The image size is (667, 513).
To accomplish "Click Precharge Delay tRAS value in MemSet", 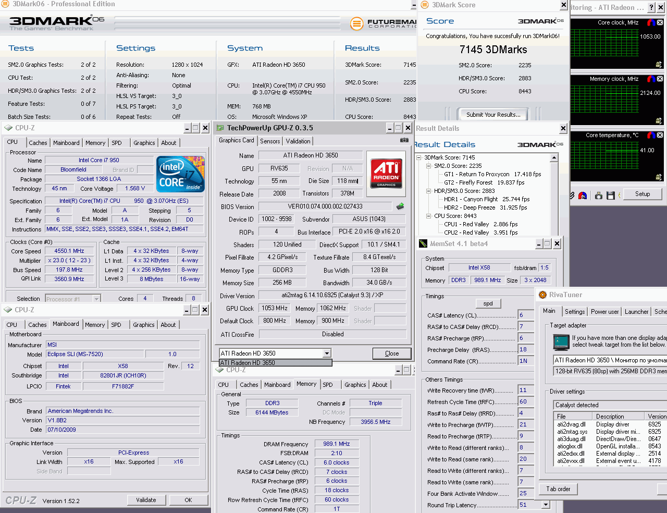I will click(526, 349).
